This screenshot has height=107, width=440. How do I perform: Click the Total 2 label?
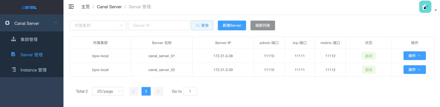pos(82,91)
